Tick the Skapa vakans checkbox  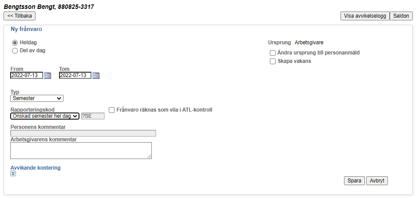pyautogui.click(x=273, y=62)
